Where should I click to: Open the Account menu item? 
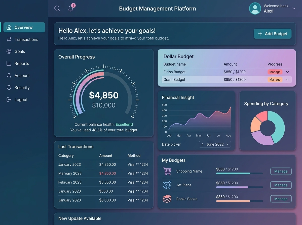point(24,76)
